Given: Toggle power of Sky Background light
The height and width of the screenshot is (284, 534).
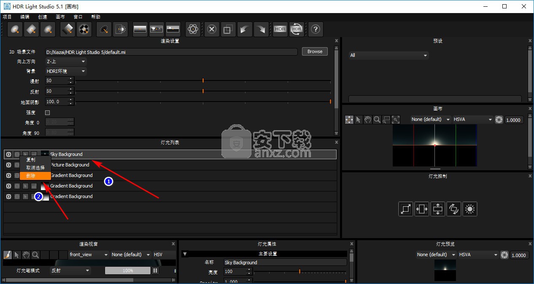Looking at the screenshot, I should pyautogui.click(x=8, y=154).
